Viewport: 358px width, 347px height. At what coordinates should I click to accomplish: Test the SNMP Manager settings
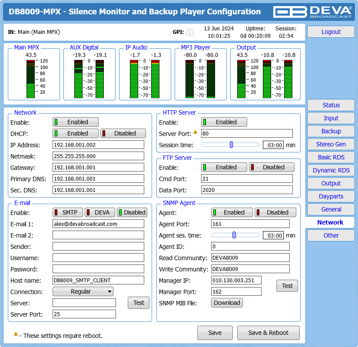(287, 286)
